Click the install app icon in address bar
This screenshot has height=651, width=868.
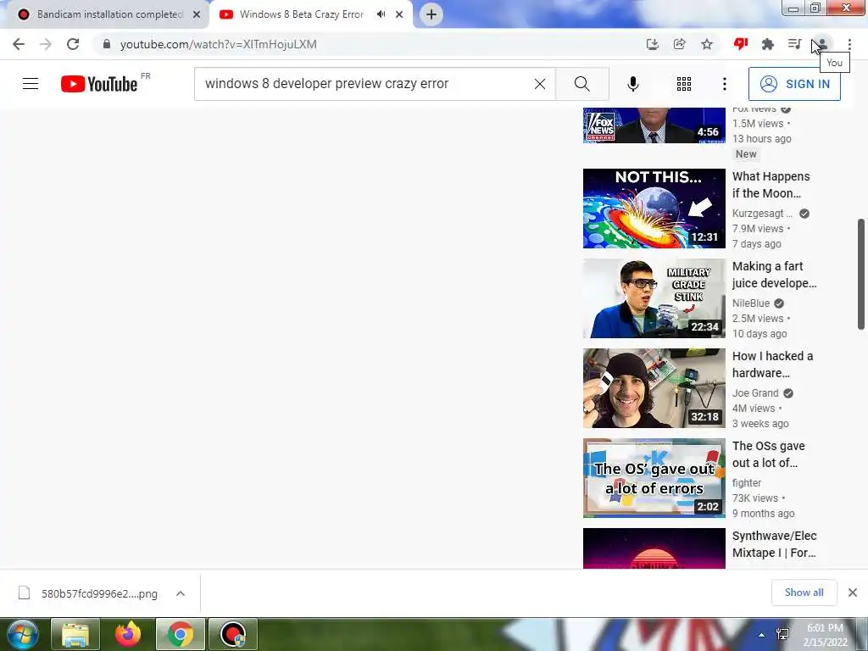pyautogui.click(x=653, y=44)
